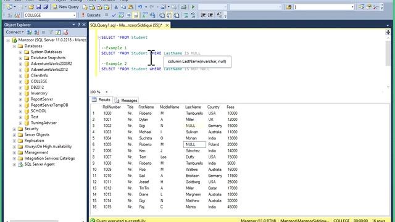Select the SCHOOL database in tree

click(x=38, y=111)
